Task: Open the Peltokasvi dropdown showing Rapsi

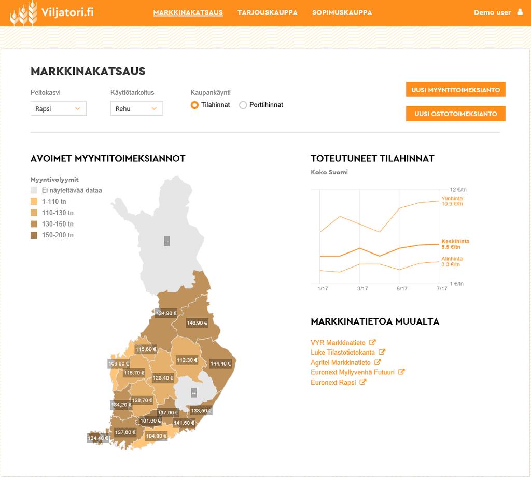Action: pyautogui.click(x=59, y=108)
